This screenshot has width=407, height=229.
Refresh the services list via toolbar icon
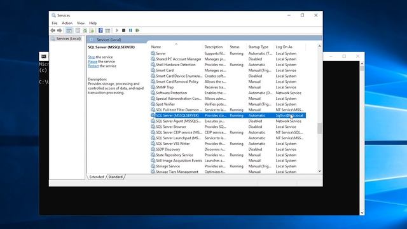tap(85, 31)
